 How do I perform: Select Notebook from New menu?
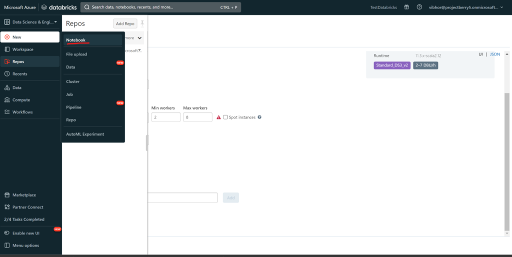92,40
